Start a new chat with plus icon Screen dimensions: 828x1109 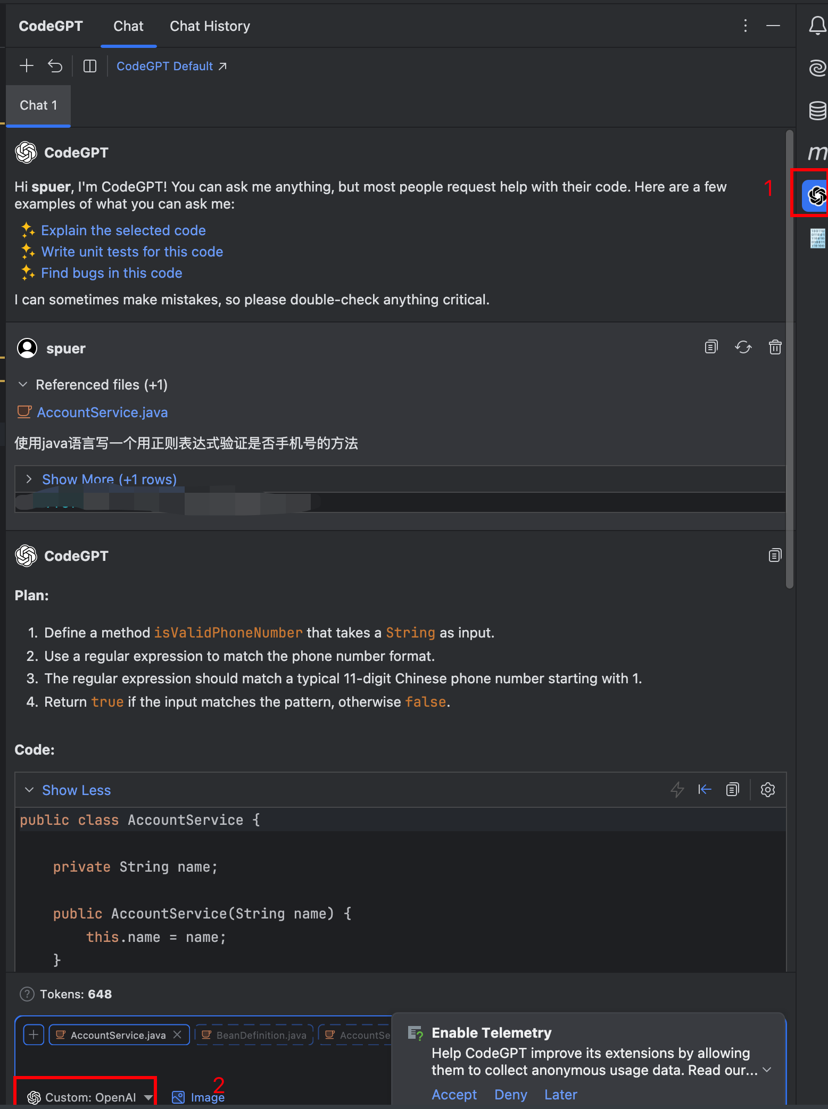pos(27,66)
